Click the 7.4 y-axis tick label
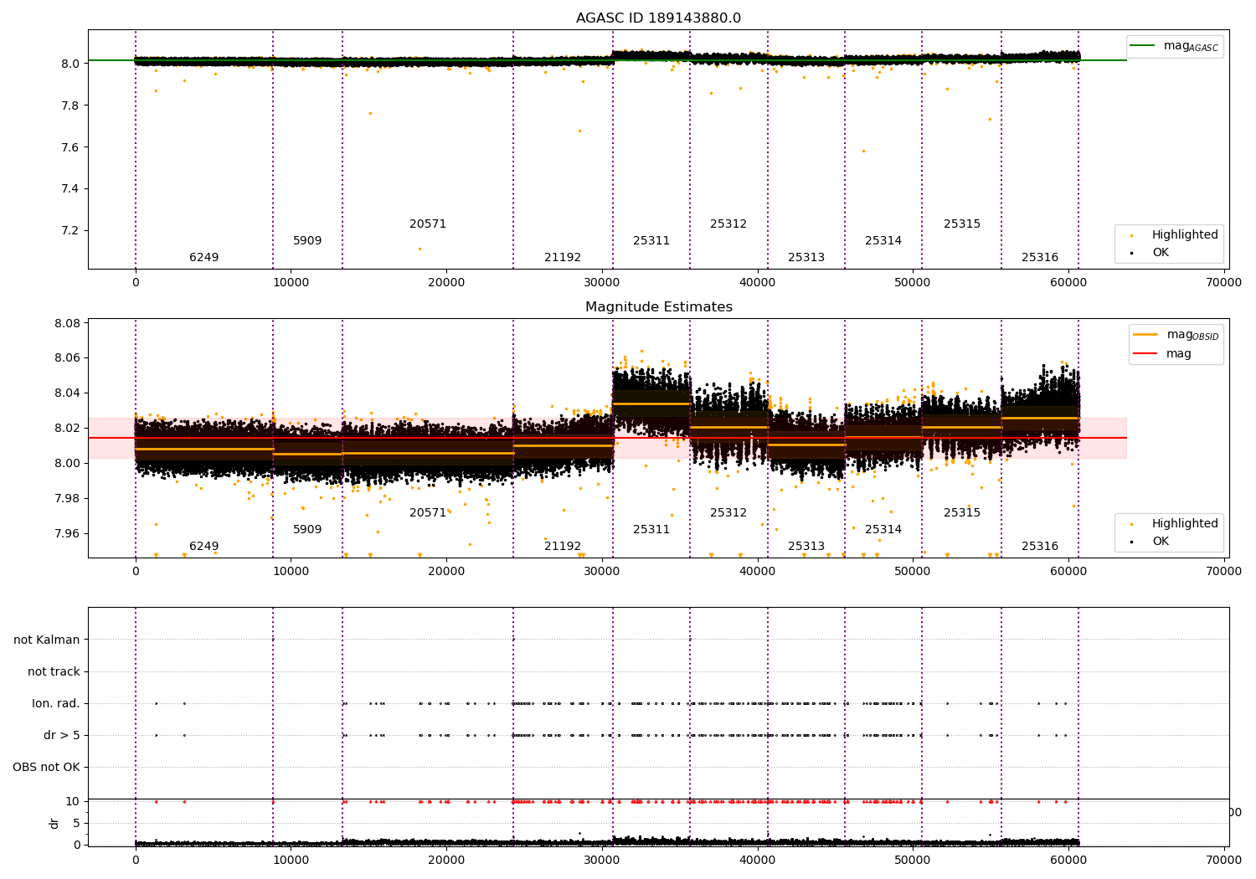1256x879 pixels. (70, 189)
